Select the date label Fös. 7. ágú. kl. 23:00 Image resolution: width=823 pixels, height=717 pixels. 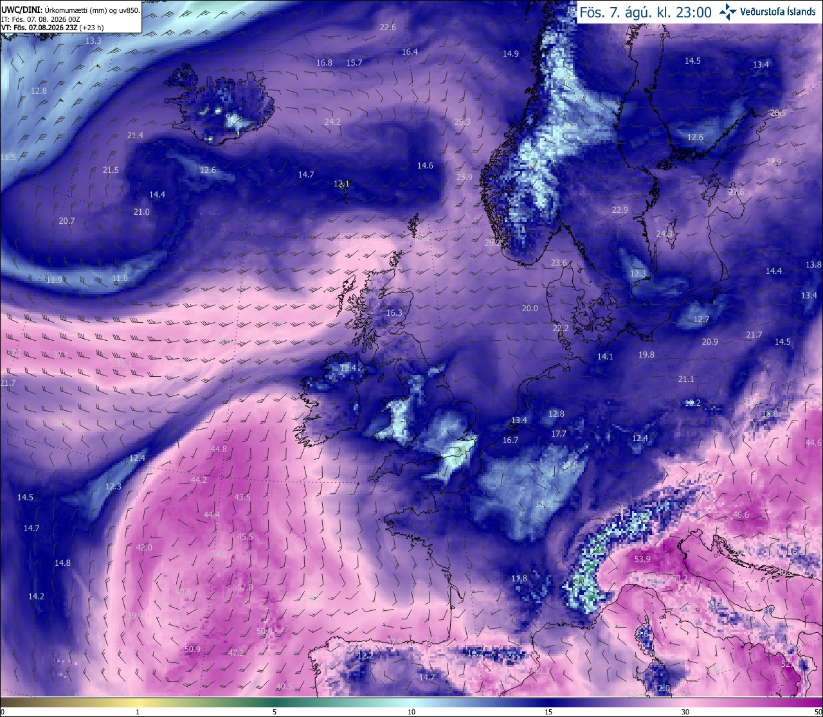click(645, 12)
